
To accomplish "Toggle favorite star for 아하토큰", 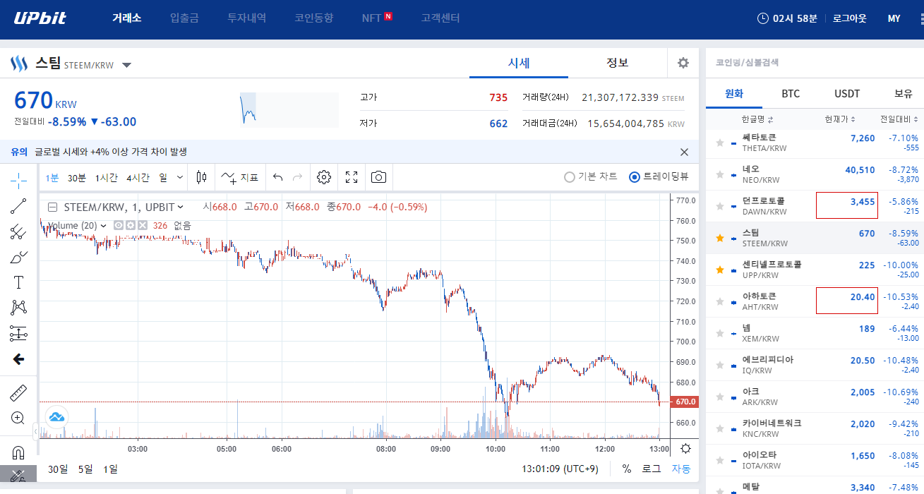I will tap(720, 301).
